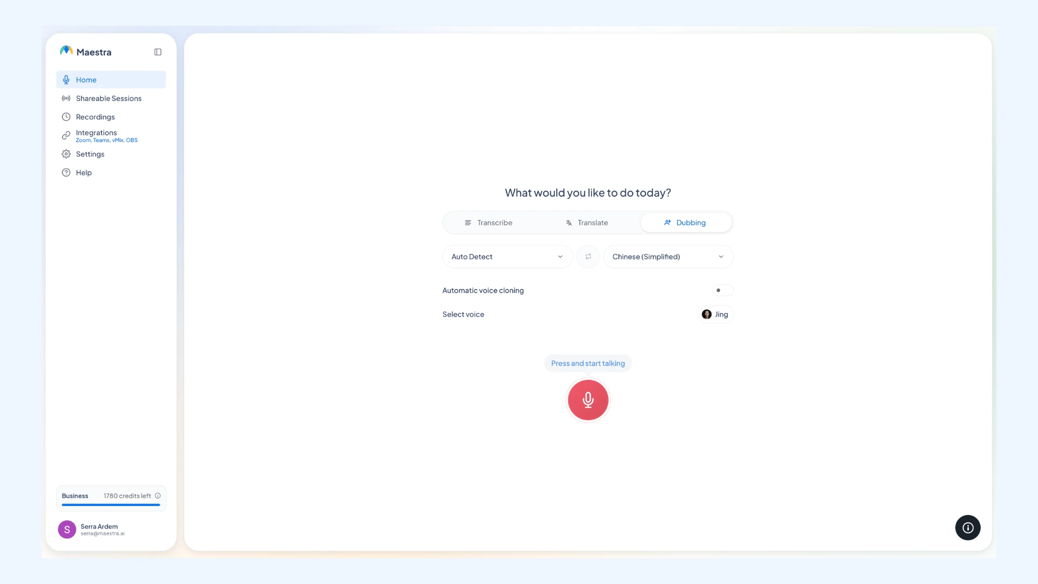Open the info button in the corner
Screen dimensions: 1038x584
(968, 528)
